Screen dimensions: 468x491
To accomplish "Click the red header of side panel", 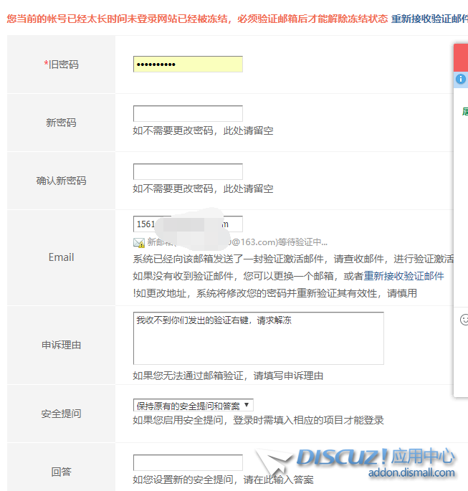I will pyautogui.click(x=461, y=57).
